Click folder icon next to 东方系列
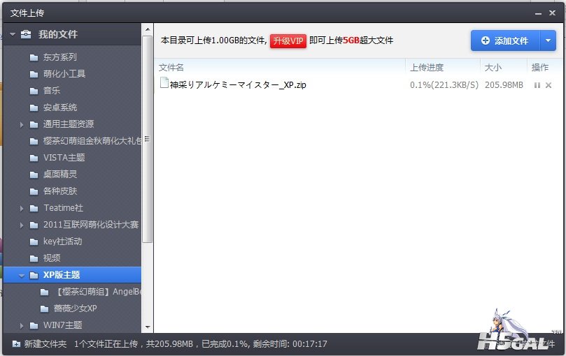Viewport: 566px width, 356px height. tap(34, 57)
